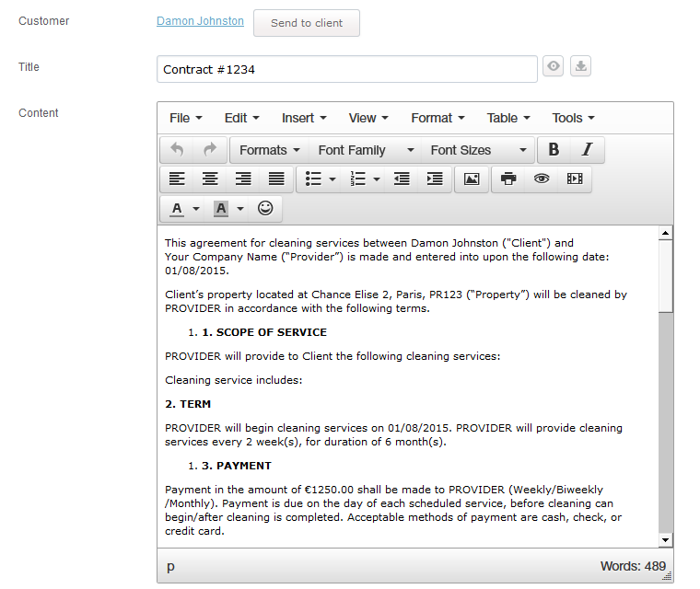Image resolution: width=700 pixels, height=589 pixels.
Task: Print the contract content
Action: click(508, 179)
